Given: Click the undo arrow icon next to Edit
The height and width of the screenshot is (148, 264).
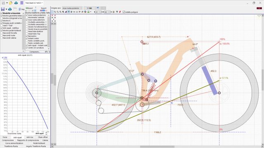Looking at the screenshot, I should pos(98,8).
